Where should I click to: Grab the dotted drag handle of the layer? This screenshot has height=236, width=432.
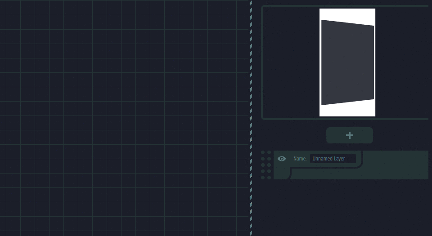coord(266,165)
